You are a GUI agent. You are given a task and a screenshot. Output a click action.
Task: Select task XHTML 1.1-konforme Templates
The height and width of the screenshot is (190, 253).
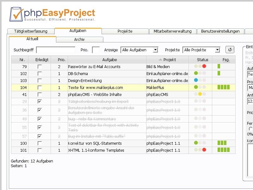click(96, 150)
